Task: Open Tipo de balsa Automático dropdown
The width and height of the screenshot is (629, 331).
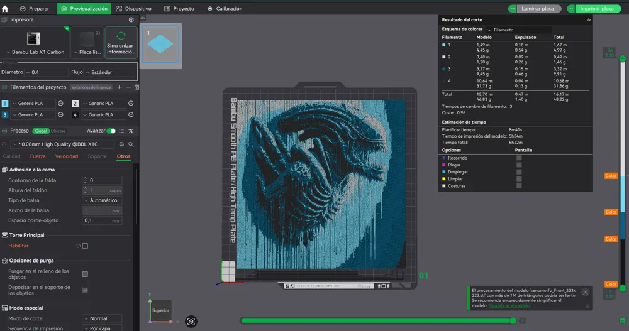Action: tap(103, 200)
